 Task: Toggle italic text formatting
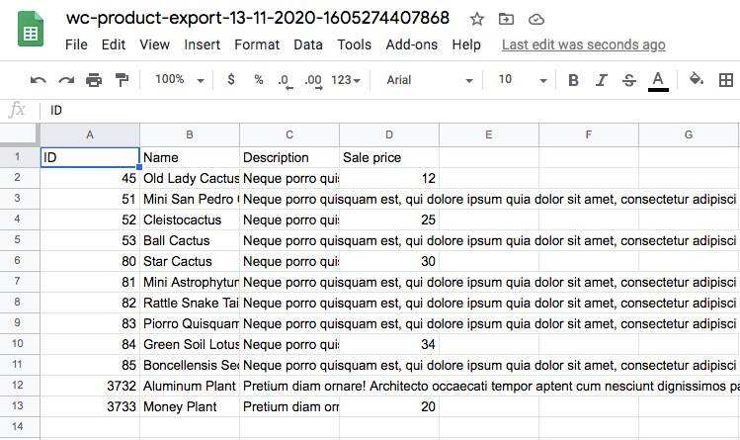(x=601, y=80)
